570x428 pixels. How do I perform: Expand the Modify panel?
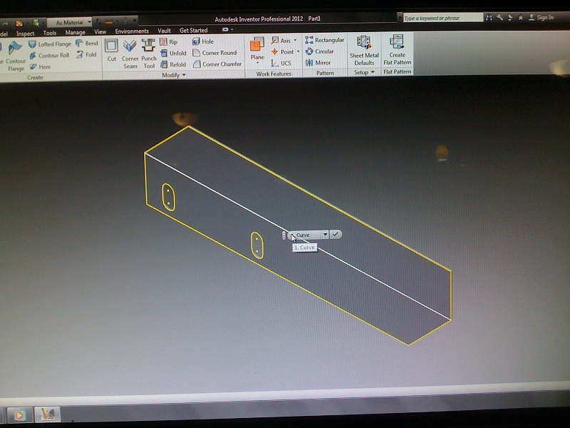[173, 75]
